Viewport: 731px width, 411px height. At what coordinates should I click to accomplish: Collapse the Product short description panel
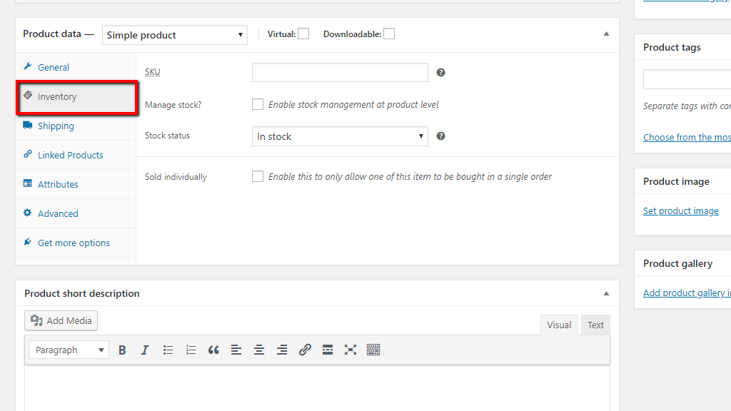pos(606,293)
